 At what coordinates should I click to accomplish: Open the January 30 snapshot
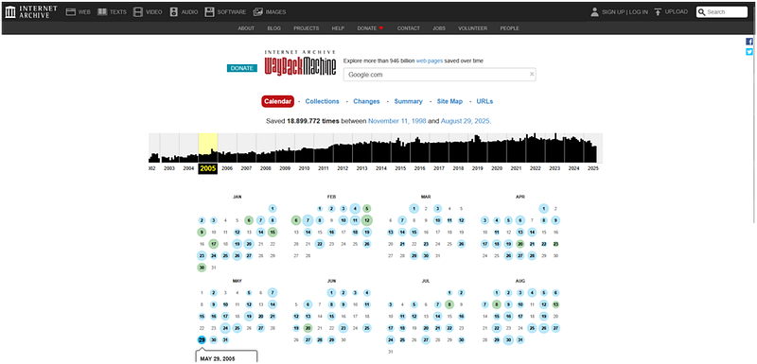202,268
